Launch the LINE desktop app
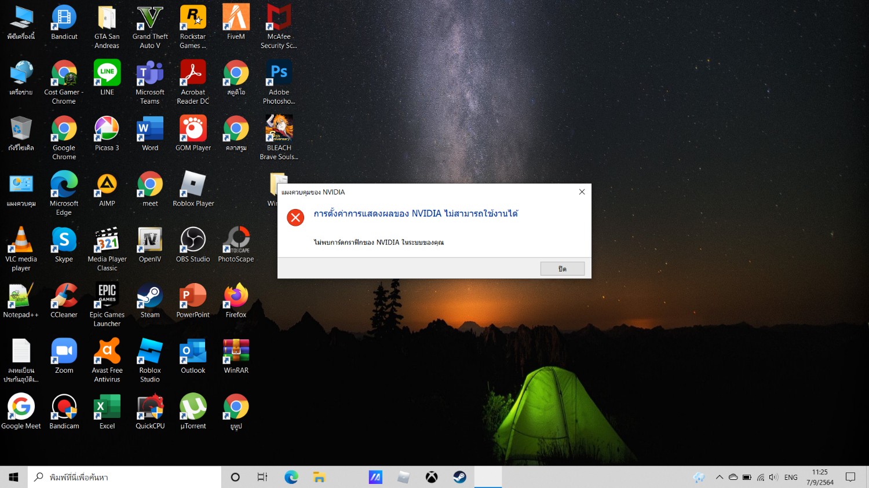 point(107,78)
